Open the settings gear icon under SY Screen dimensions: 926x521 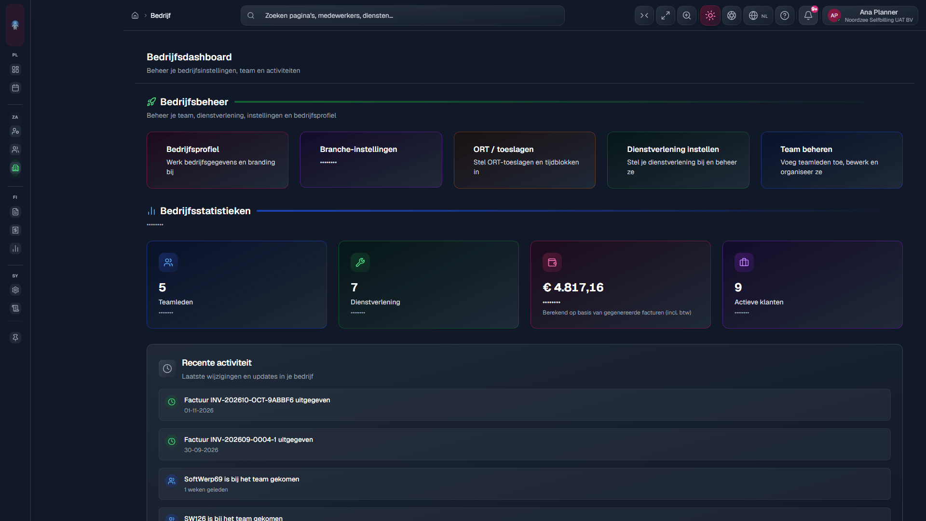[x=15, y=290]
